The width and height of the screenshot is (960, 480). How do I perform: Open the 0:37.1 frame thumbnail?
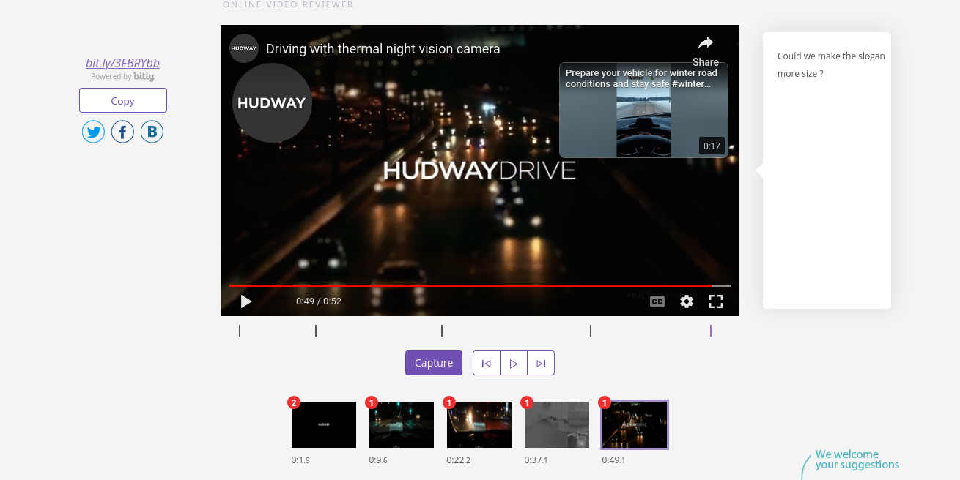point(557,424)
